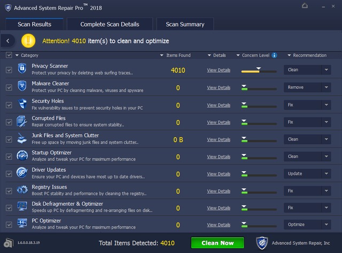Click the Corrupted Files wrench document icon
Image resolution: width=342 pixels, height=253 pixels.
pyautogui.click(x=22, y=121)
